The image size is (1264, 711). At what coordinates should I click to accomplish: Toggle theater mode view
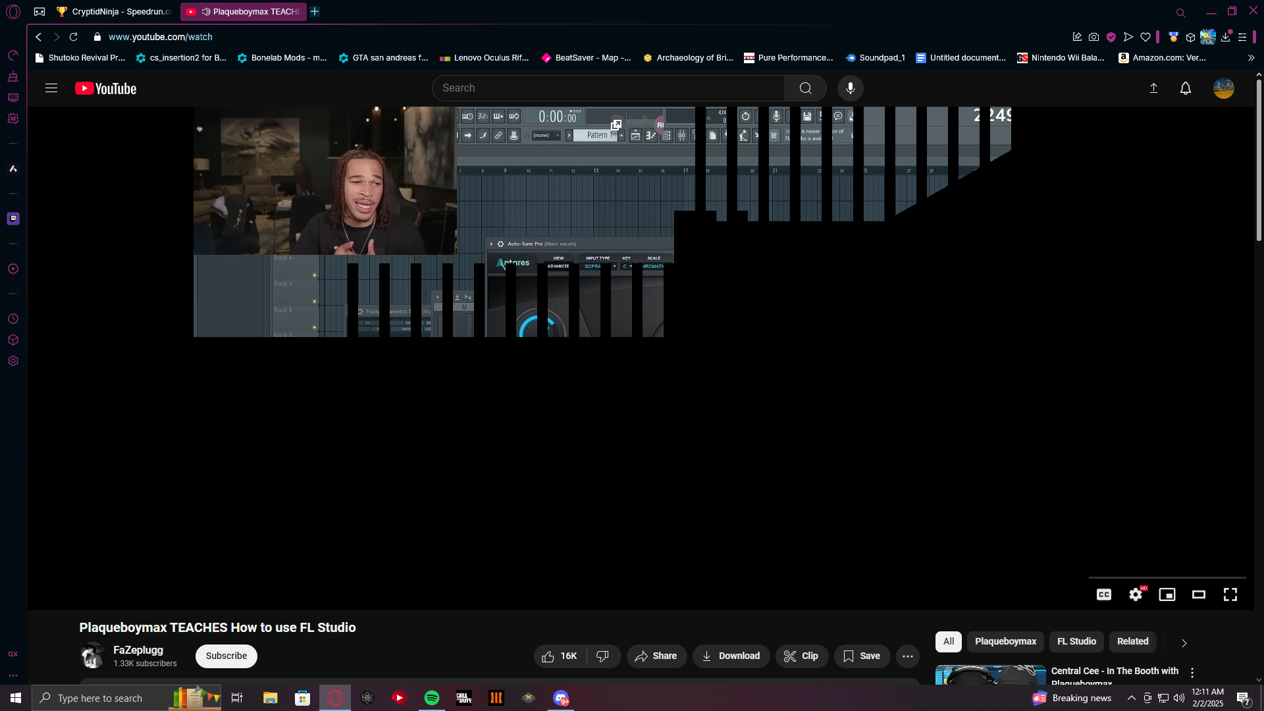[1198, 594]
